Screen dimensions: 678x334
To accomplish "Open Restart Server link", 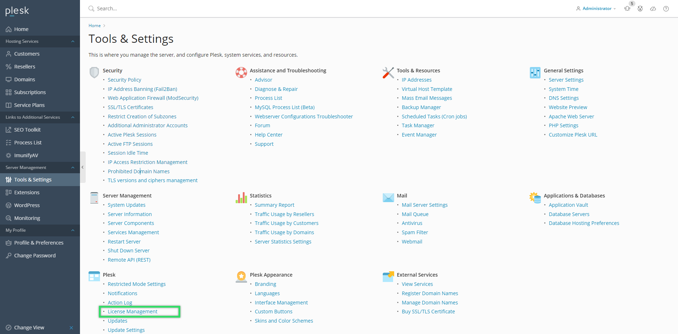I will coord(124,242).
